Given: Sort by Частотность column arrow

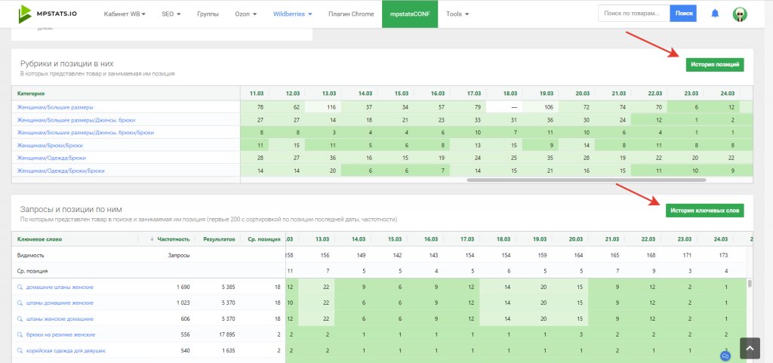Looking at the screenshot, I should click(x=152, y=239).
